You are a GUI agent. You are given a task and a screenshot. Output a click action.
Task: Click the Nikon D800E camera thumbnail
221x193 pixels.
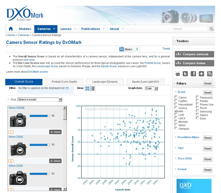(18, 120)
